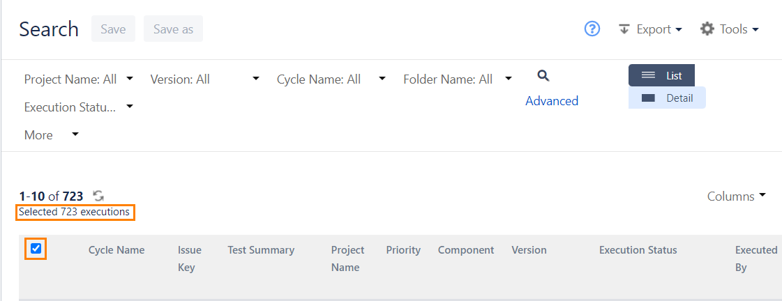
Task: Switch to List view
Action: (661, 75)
